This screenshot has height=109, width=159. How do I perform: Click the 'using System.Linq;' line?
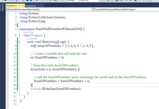(33, 21)
